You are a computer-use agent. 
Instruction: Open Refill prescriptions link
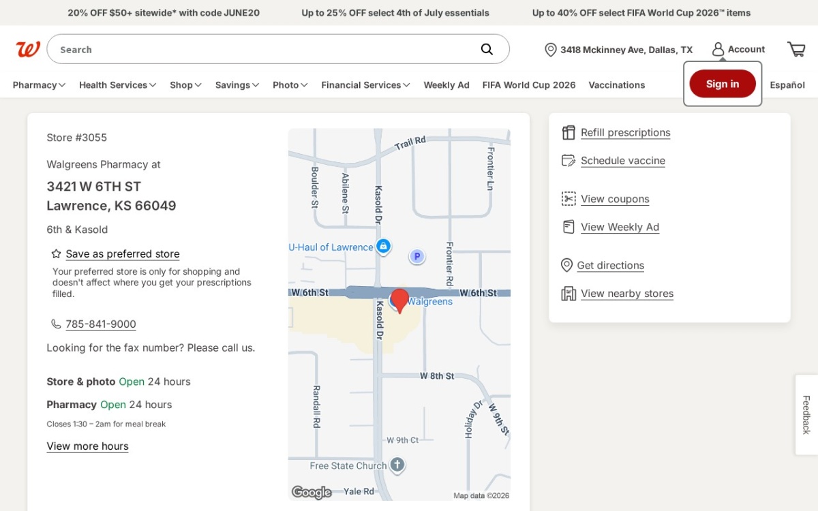pyautogui.click(x=625, y=132)
